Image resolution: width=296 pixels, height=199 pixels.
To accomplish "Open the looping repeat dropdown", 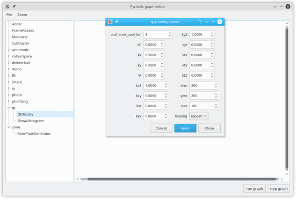I will 199,116.
